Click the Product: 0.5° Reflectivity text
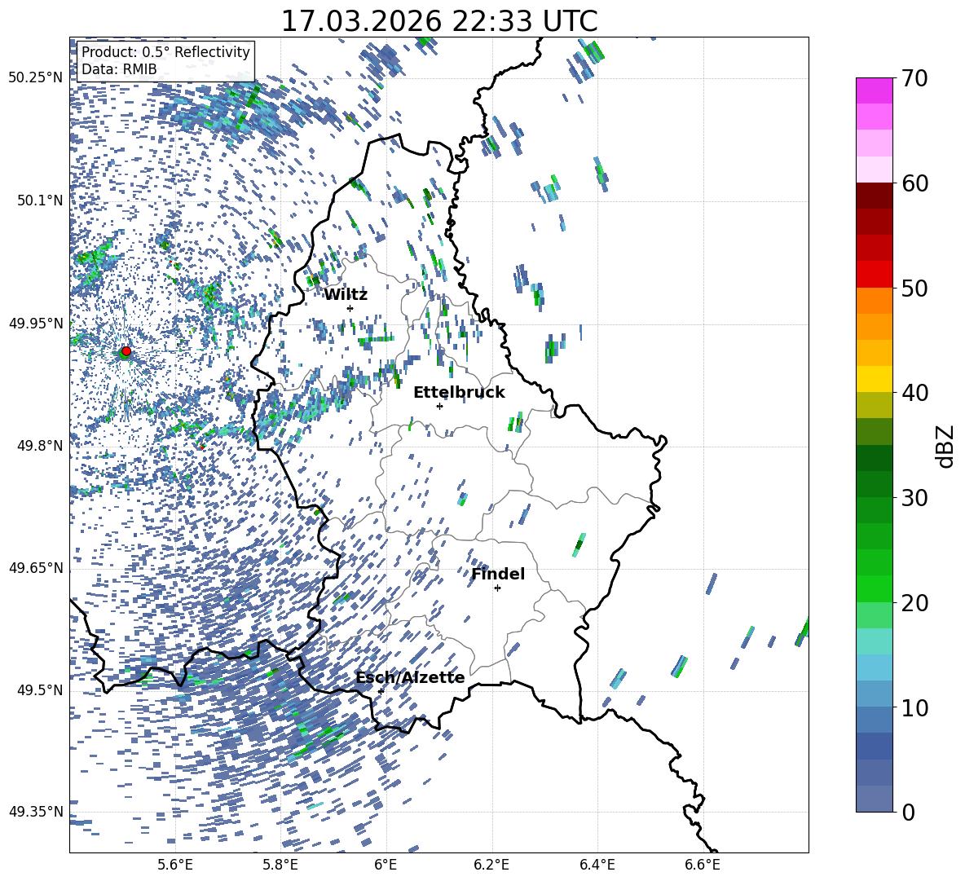The image size is (965, 881). click(x=165, y=51)
